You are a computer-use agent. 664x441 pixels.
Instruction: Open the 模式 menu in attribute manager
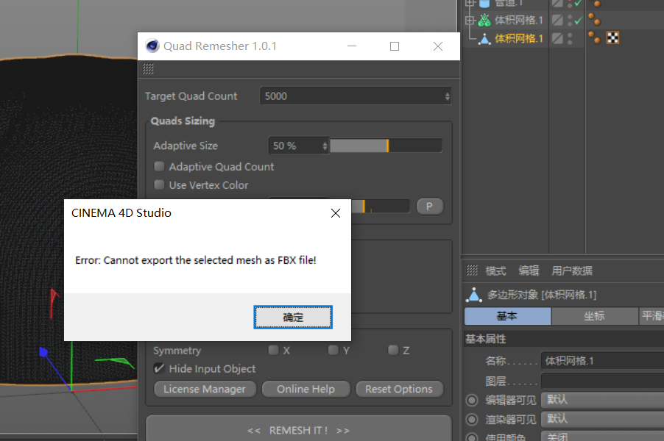496,270
